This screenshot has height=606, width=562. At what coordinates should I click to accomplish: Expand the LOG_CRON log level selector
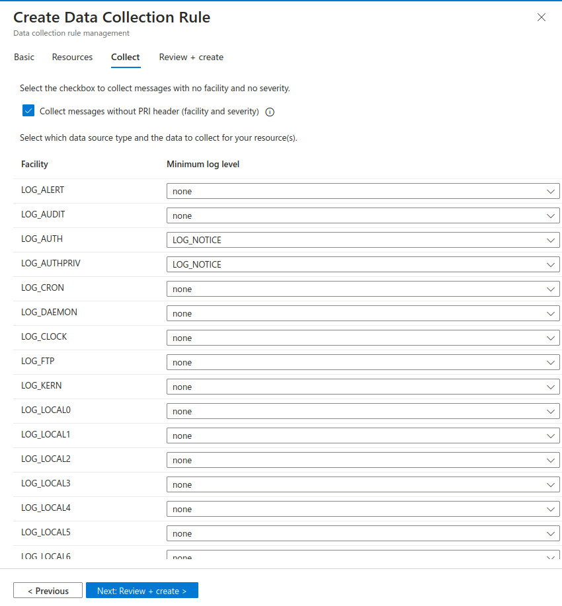point(362,289)
